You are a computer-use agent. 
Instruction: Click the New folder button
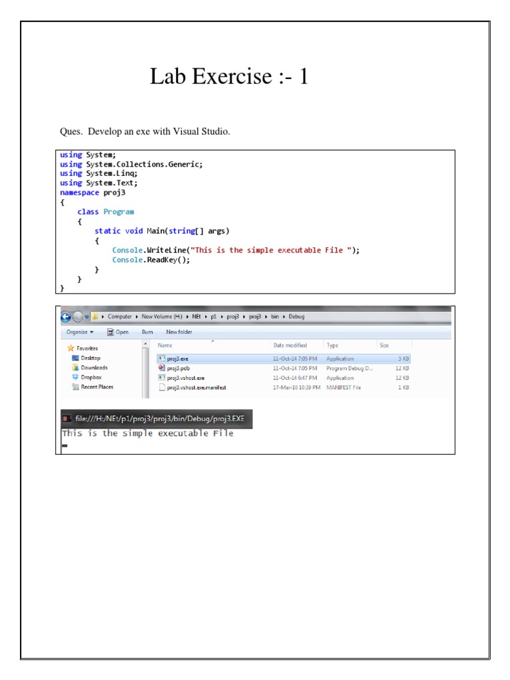(x=179, y=332)
